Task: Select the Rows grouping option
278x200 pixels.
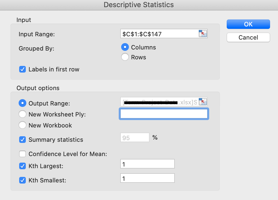Action: coord(125,57)
